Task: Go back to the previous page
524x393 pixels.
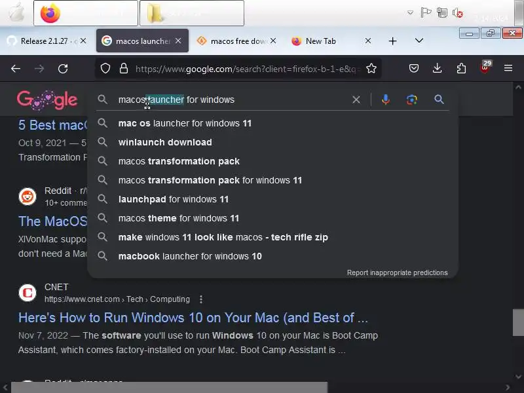Action: pyautogui.click(x=16, y=69)
